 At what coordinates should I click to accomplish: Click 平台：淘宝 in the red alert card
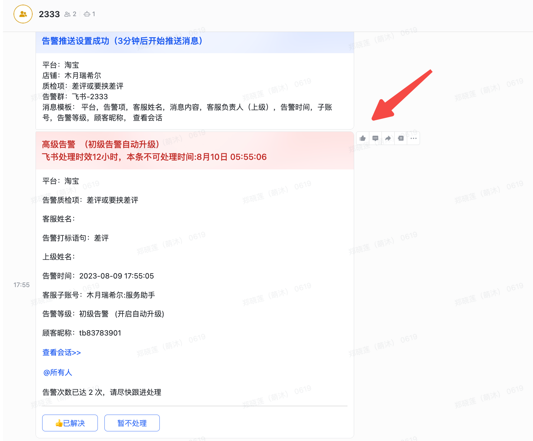tap(61, 181)
